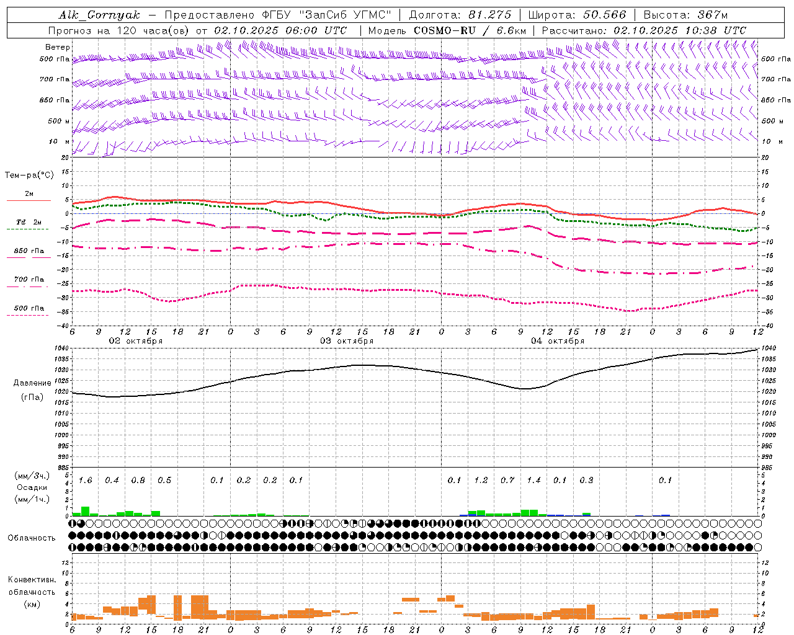
Task: Click the 'Давление' pressure panel label
Action: [x=32, y=383]
